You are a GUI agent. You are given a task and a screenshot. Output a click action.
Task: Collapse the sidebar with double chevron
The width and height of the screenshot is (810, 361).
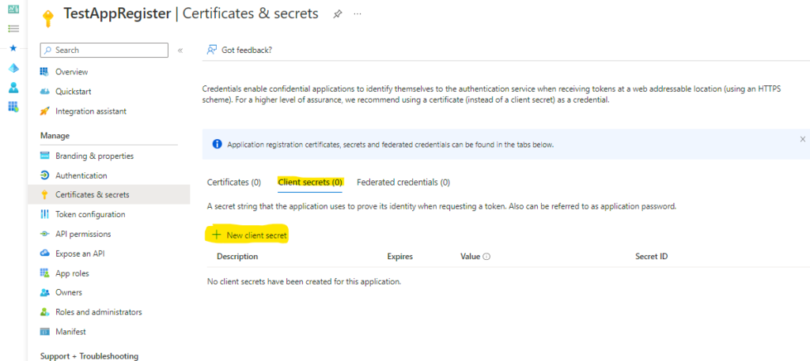click(180, 51)
